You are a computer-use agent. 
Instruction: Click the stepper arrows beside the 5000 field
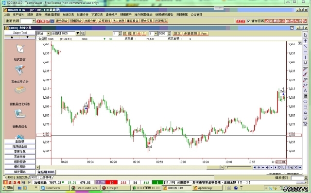point(169,34)
